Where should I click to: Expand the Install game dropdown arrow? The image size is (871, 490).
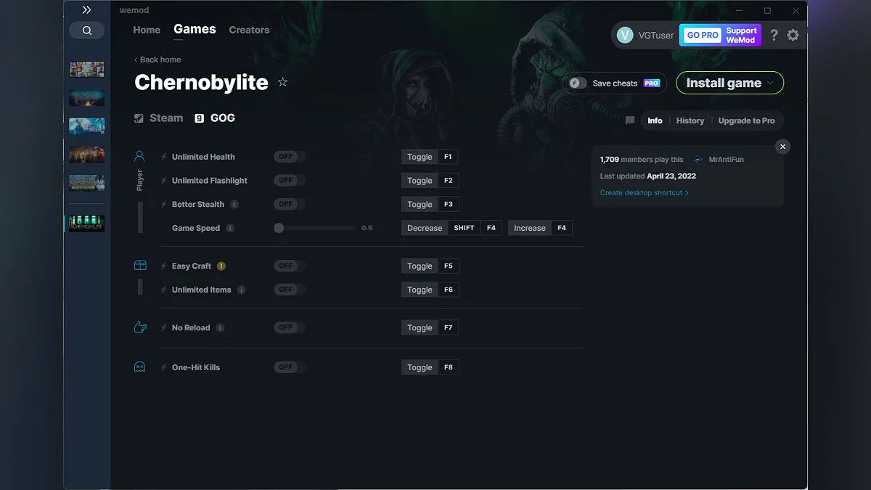click(771, 83)
